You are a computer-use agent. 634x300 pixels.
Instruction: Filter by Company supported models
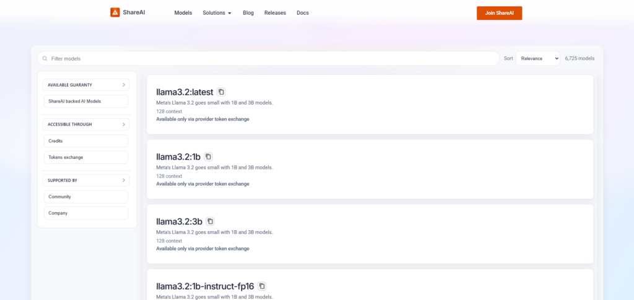click(85, 213)
